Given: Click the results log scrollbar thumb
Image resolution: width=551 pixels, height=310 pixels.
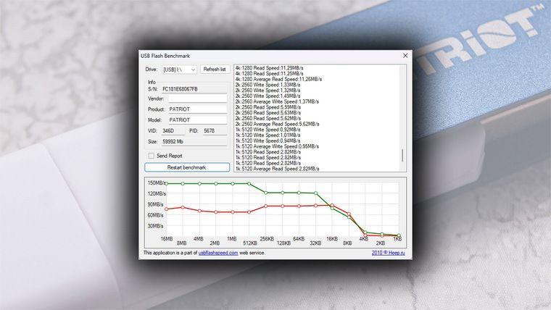Looking at the screenshot, I should [x=402, y=156].
